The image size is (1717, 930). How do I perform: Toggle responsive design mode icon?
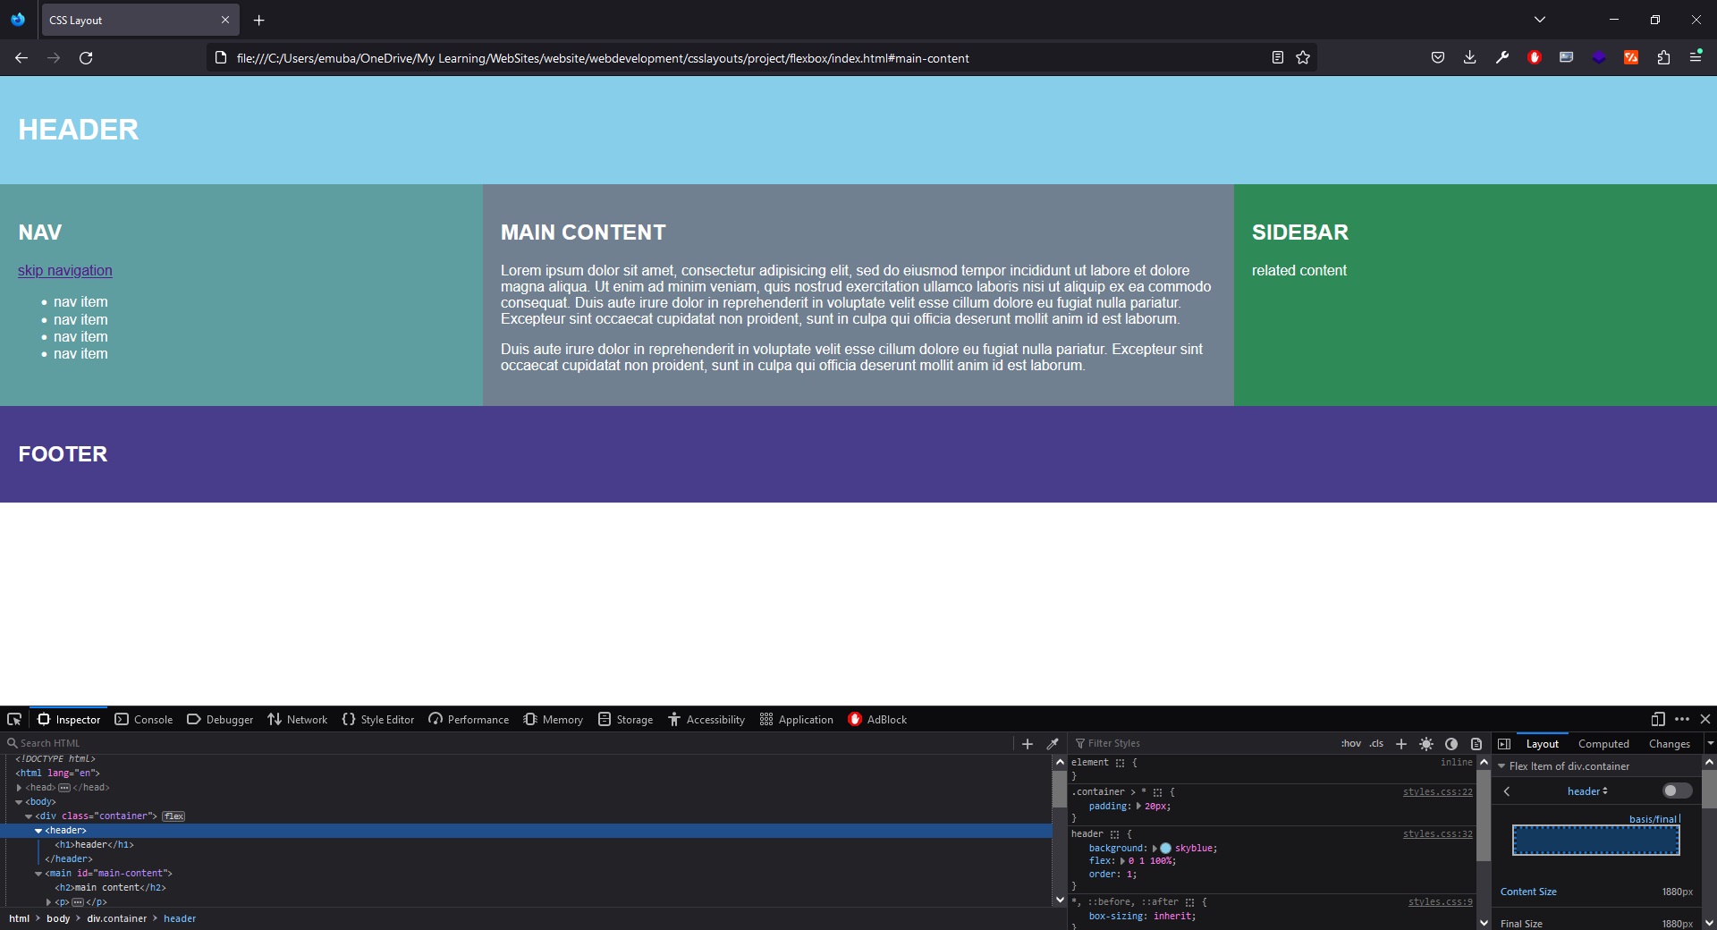pyautogui.click(x=1658, y=719)
